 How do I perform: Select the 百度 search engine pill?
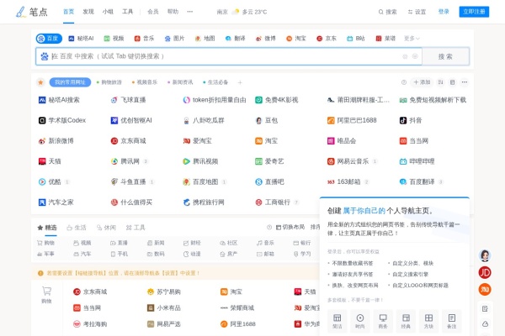(49, 39)
